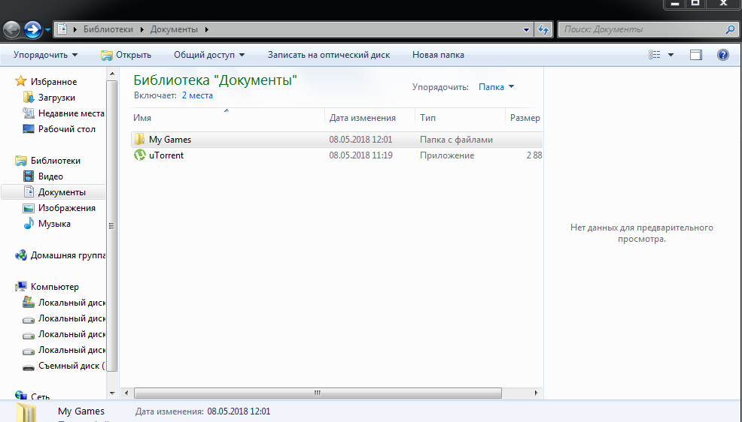Click navigation pane scrollbar up arrow
The height and width of the screenshot is (422, 742).
(112, 74)
